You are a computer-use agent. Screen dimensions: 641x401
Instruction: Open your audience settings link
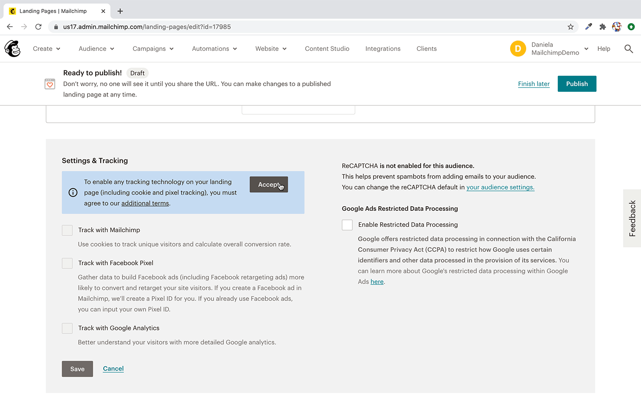(x=500, y=187)
